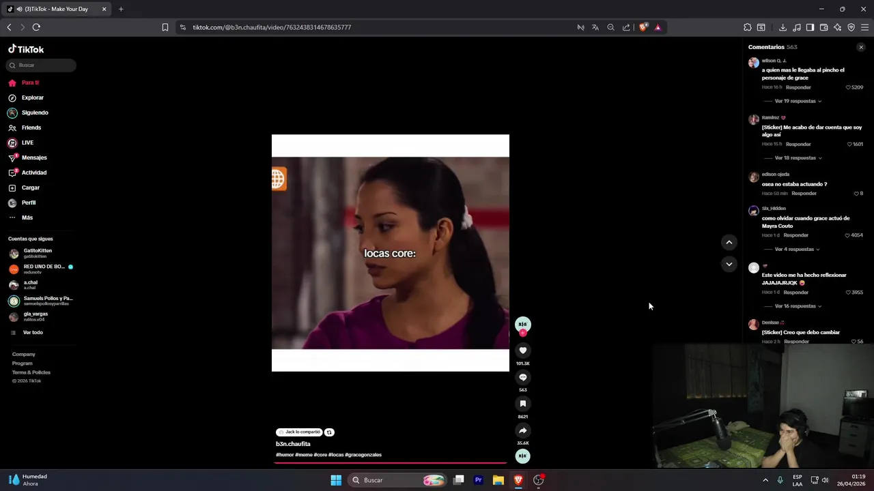874x491 pixels.
Task: Click the TikTok logo
Action: tap(26, 49)
